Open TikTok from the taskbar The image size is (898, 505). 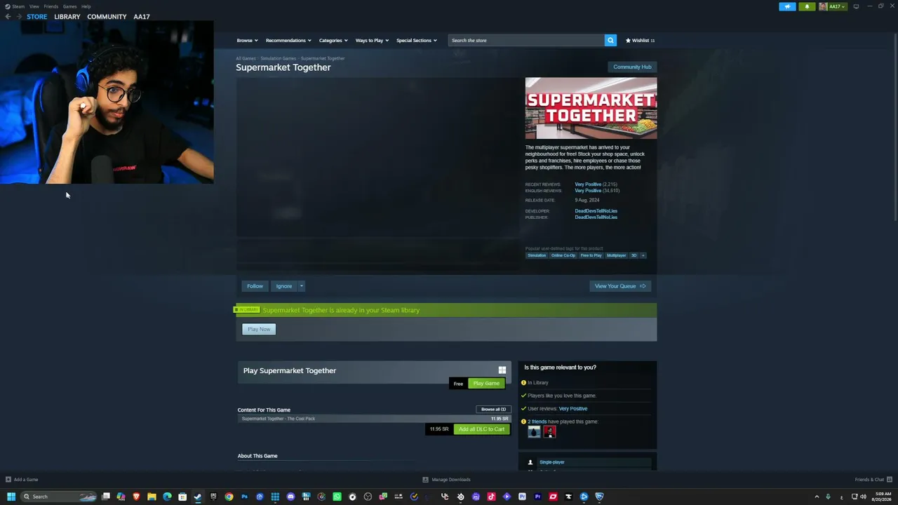coord(491,497)
